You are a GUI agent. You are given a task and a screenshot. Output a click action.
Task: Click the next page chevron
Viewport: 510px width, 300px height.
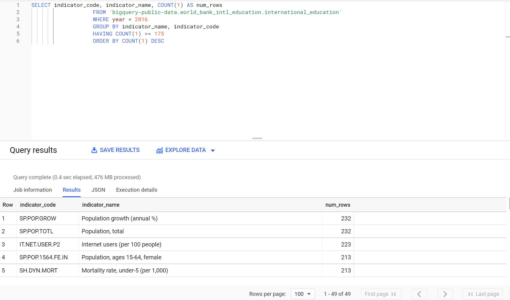click(445, 294)
